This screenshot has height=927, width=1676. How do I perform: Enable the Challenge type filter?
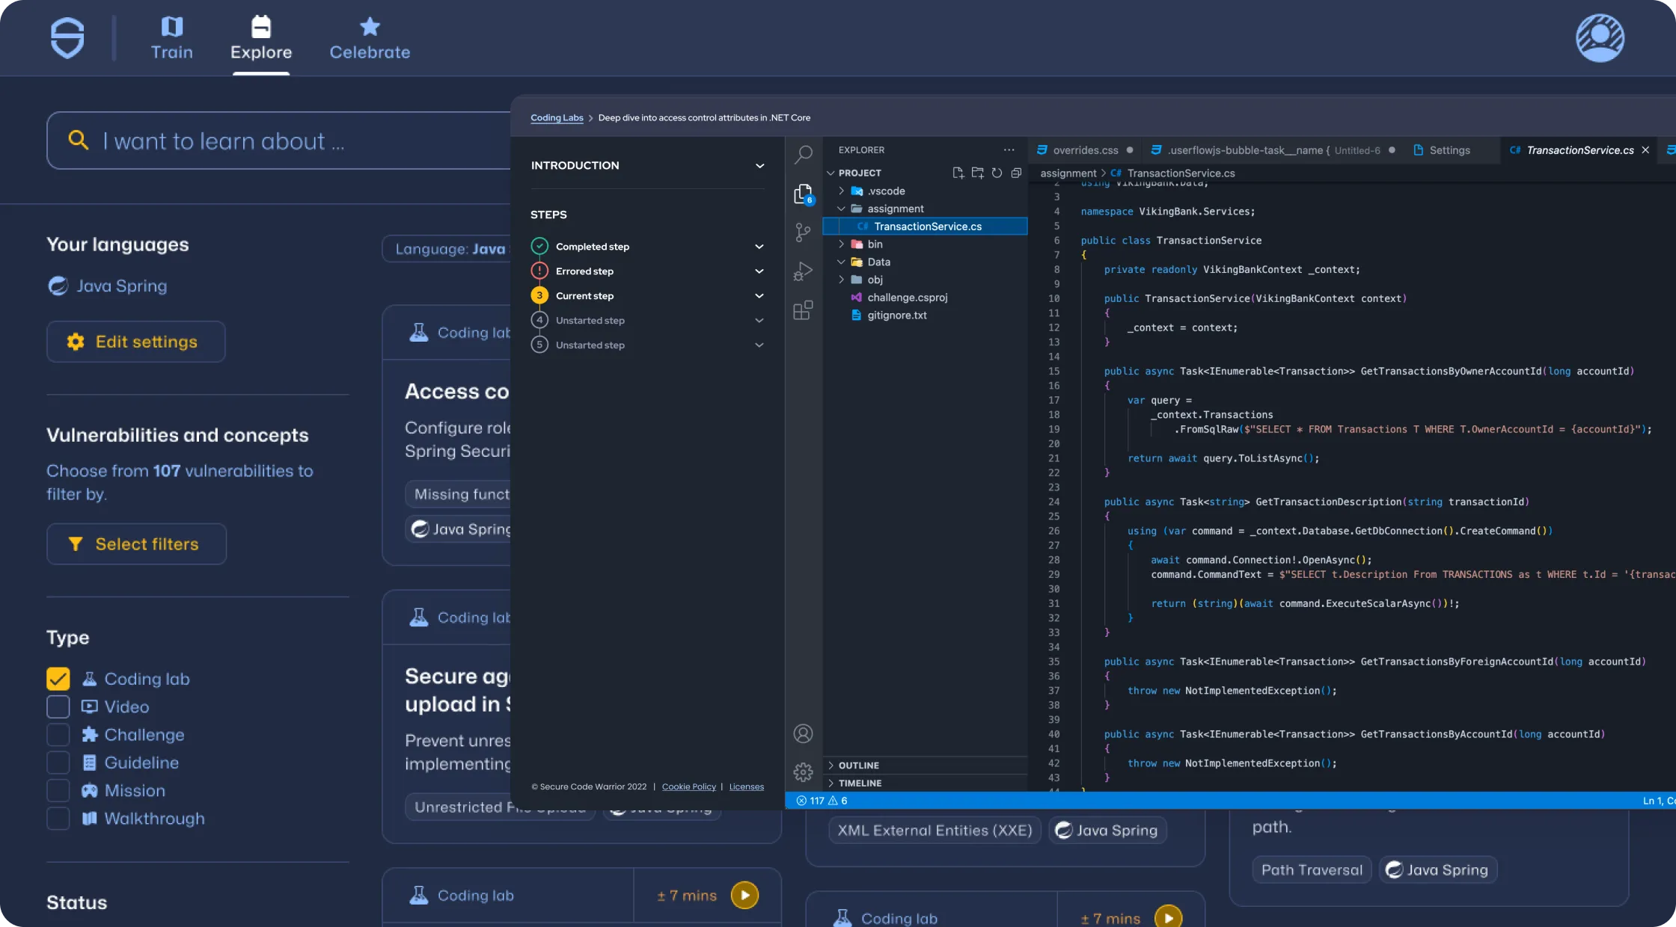[58, 734]
